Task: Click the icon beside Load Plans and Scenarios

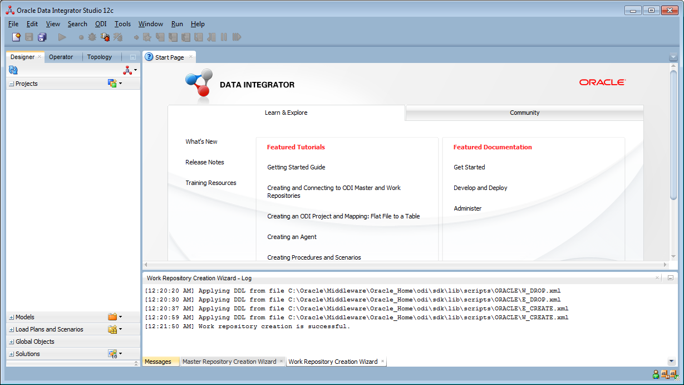Action: [x=113, y=329]
